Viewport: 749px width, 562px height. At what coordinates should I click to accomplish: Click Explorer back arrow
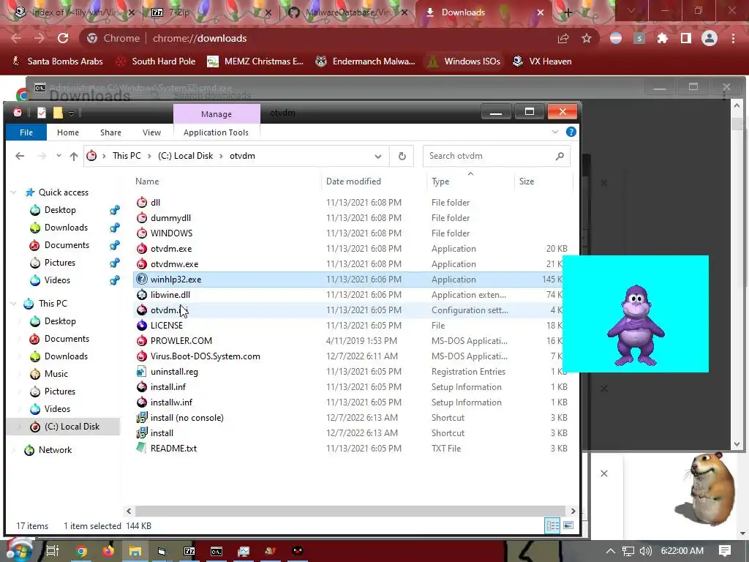point(20,156)
